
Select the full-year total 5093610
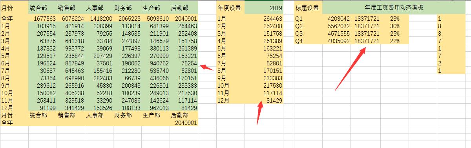[x=156, y=18]
